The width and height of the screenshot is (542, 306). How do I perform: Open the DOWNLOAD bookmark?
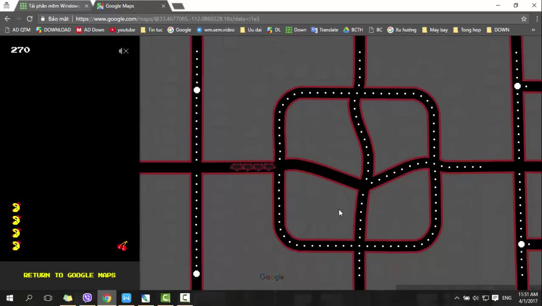(54, 30)
